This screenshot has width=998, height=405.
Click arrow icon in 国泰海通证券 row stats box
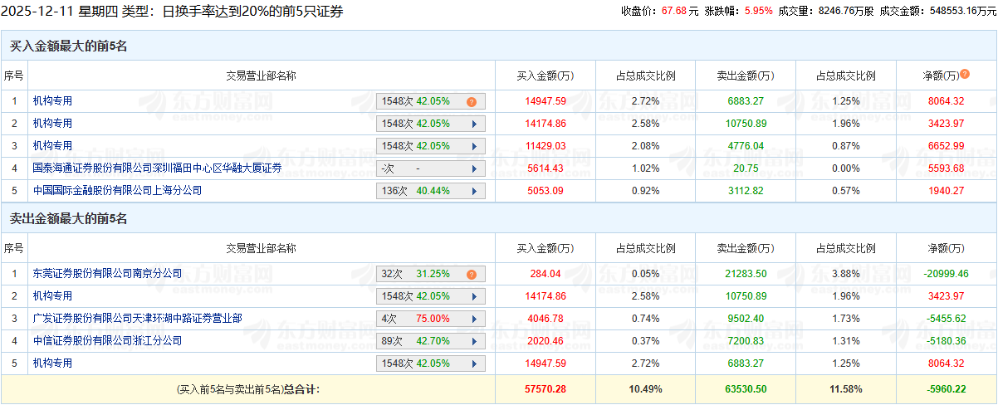coord(474,168)
